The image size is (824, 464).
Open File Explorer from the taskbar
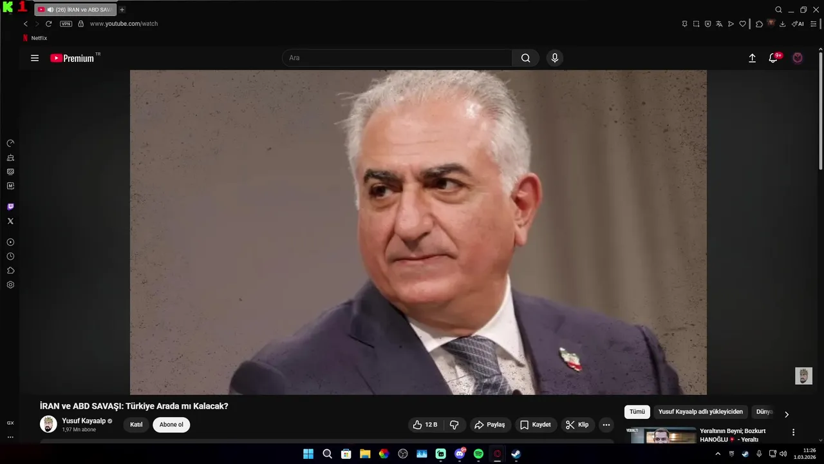pyautogui.click(x=365, y=454)
